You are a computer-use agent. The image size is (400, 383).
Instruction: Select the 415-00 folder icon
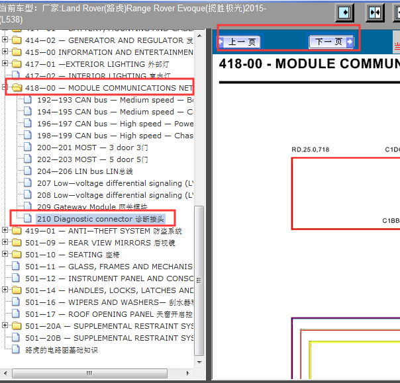pos(17,52)
